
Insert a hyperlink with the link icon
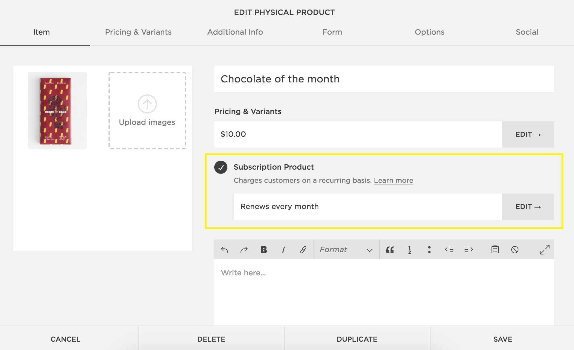click(303, 250)
